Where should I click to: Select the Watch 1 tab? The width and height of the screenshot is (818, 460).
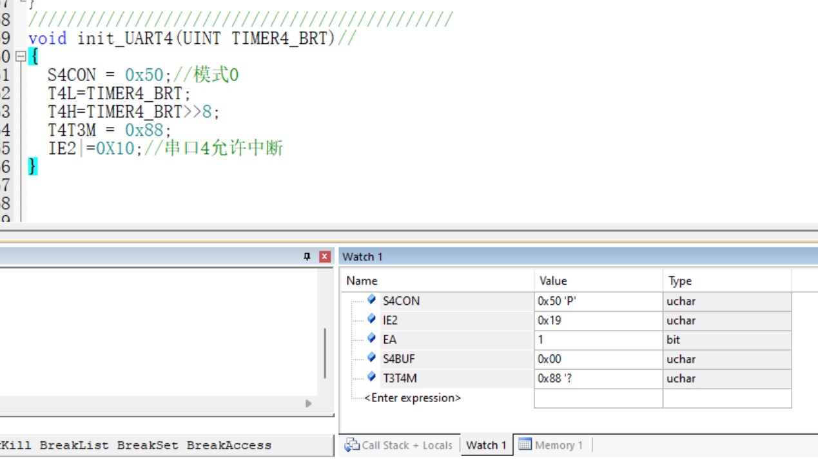pos(485,445)
